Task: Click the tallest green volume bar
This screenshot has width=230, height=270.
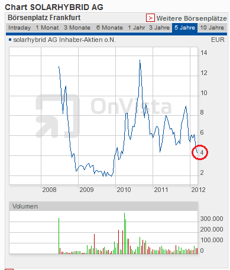Action: [x=124, y=233]
